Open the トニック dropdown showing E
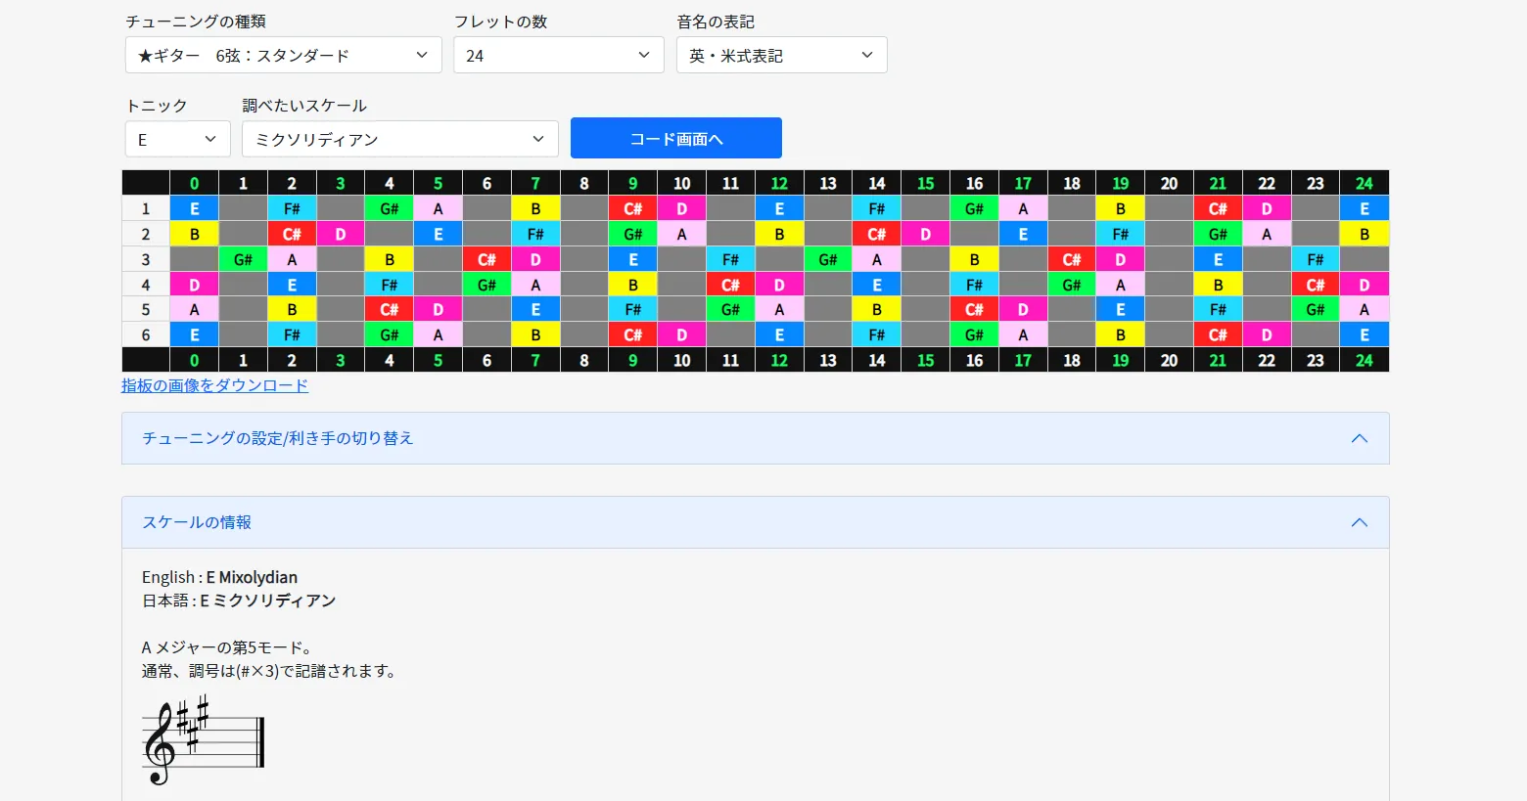The height and width of the screenshot is (801, 1527). [177, 139]
